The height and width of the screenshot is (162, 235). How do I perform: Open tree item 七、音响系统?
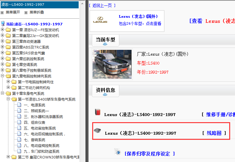click(x=34, y=140)
